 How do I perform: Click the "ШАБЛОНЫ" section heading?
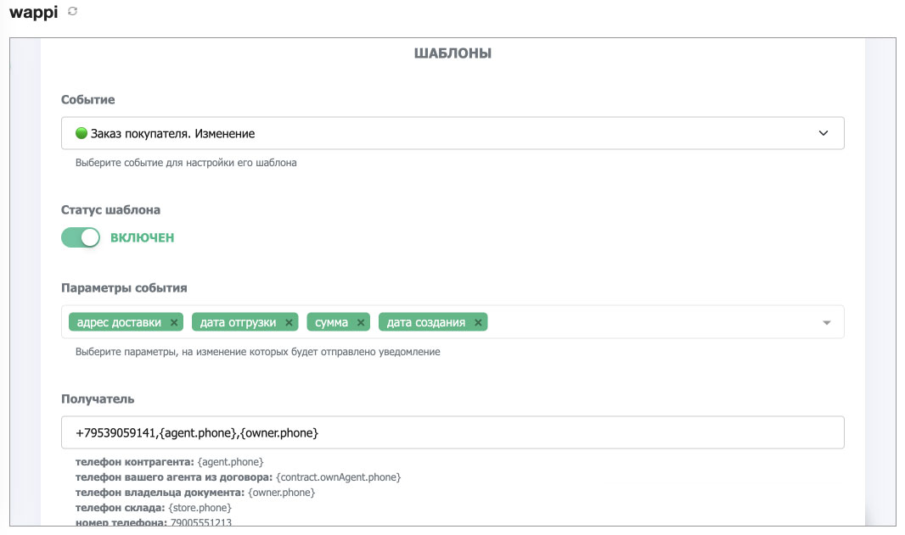click(452, 53)
